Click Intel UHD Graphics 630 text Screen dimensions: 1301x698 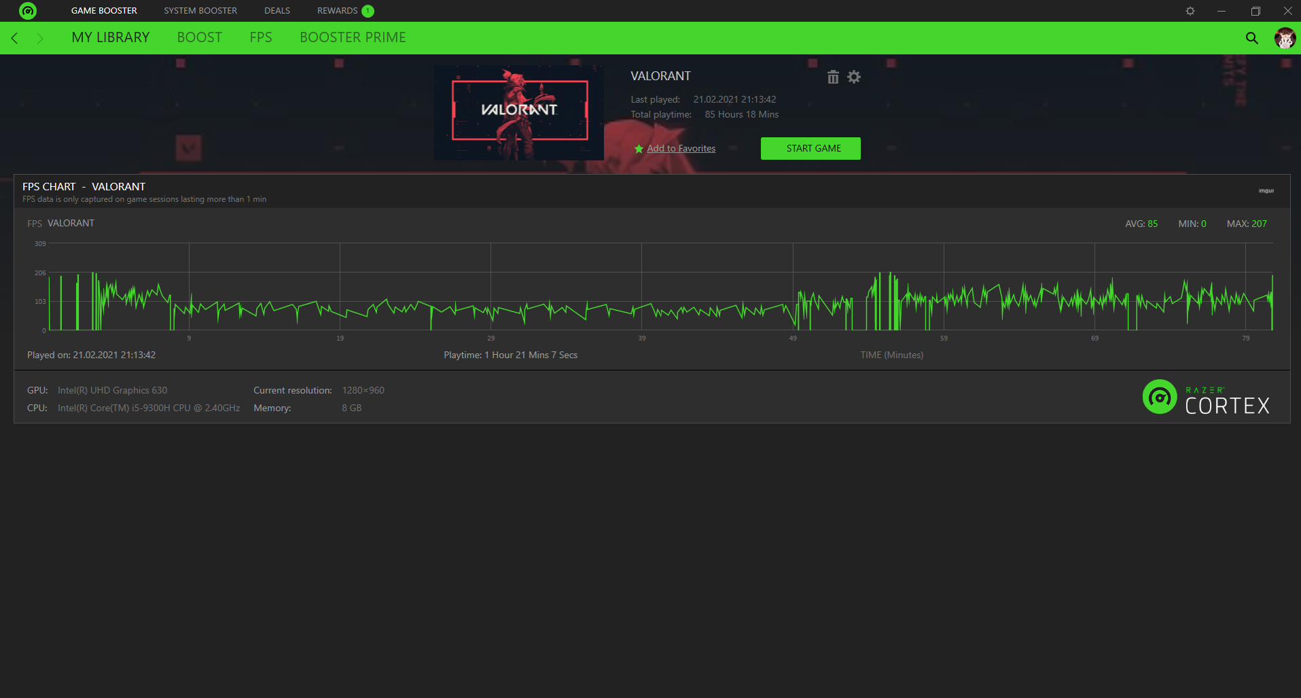point(112,390)
